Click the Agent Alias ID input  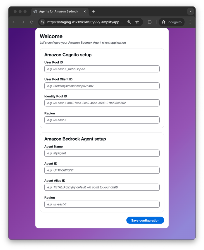coord(102,187)
